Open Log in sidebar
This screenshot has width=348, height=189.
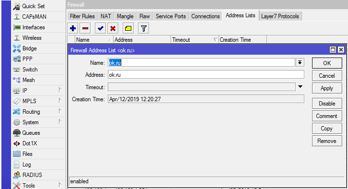38,165
